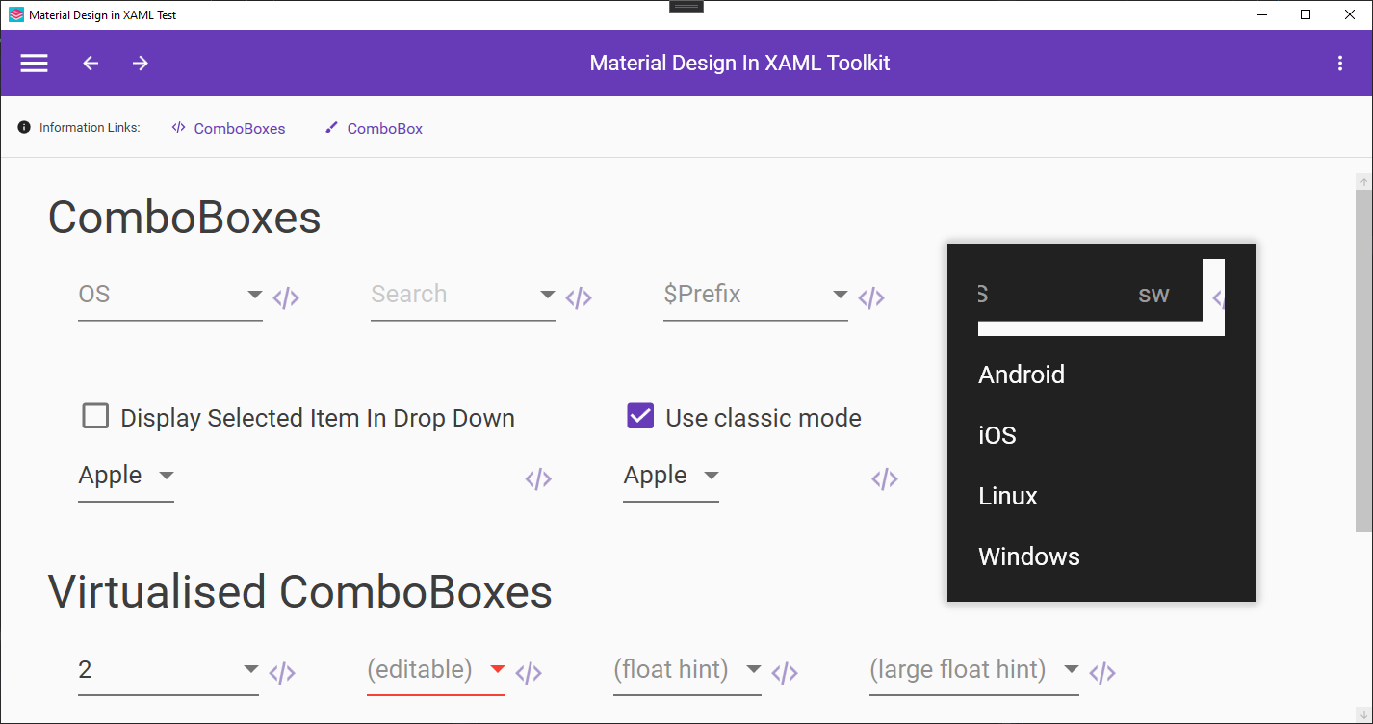Open the ComboBox documentation link
Image resolution: width=1373 pixels, height=724 pixels.
(x=384, y=128)
